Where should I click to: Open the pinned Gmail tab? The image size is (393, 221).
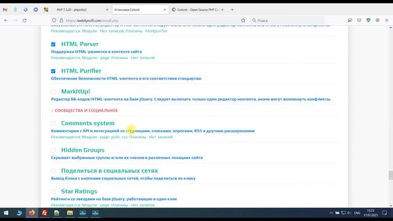5,10
